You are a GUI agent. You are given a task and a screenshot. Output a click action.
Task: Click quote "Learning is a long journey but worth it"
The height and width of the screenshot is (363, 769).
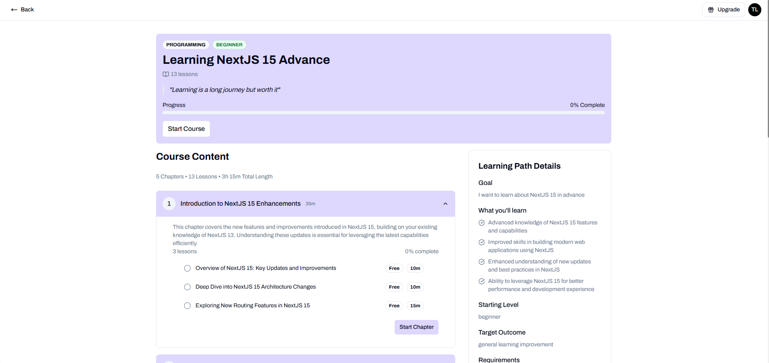[225, 90]
